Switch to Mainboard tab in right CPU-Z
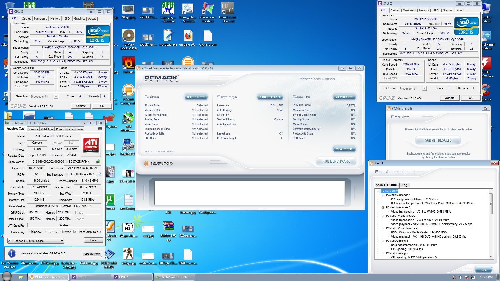The image size is (500, 281). [409, 10]
